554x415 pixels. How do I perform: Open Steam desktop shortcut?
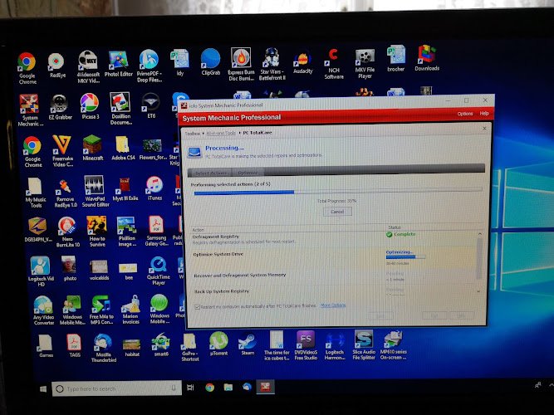247,344
